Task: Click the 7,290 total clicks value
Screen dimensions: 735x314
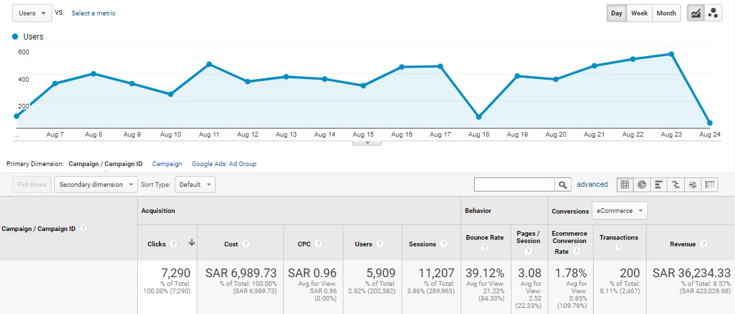Action: click(x=175, y=272)
